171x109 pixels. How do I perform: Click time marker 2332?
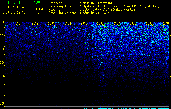point(35,23)
